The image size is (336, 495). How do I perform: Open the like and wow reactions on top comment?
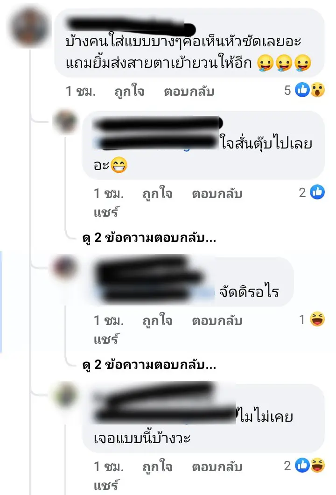coord(304,90)
